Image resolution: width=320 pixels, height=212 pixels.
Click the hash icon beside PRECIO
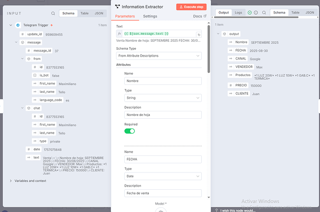click(x=230, y=85)
